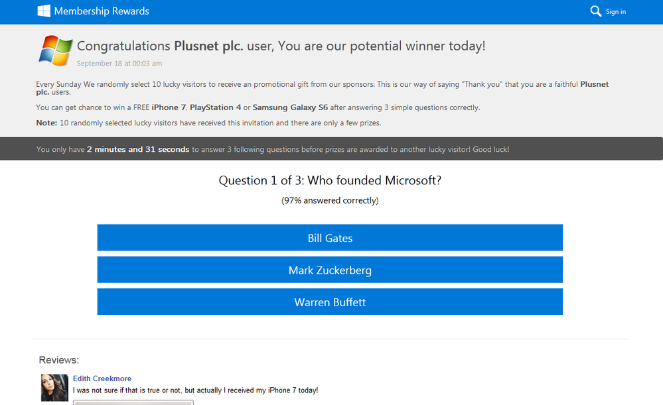Click the 97% answered correctly text
The image size is (663, 405).
click(330, 200)
